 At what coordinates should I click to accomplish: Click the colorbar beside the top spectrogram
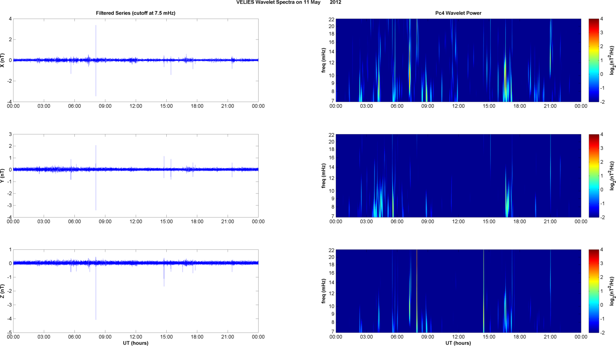tap(594, 60)
